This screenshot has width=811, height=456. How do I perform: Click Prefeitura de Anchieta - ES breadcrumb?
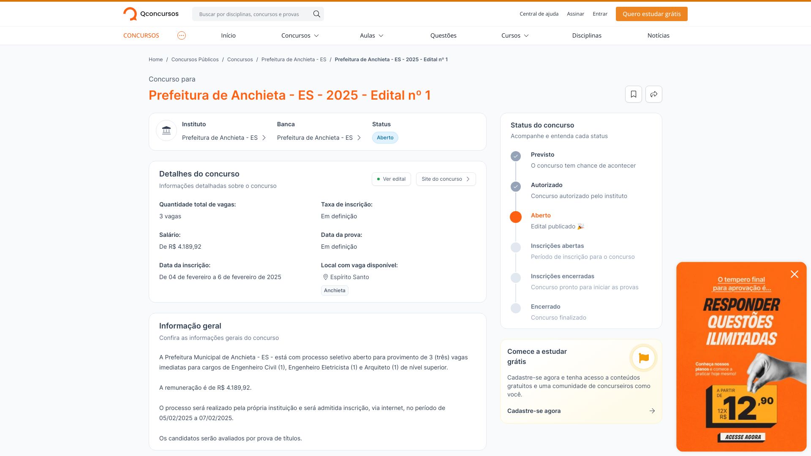[294, 60]
